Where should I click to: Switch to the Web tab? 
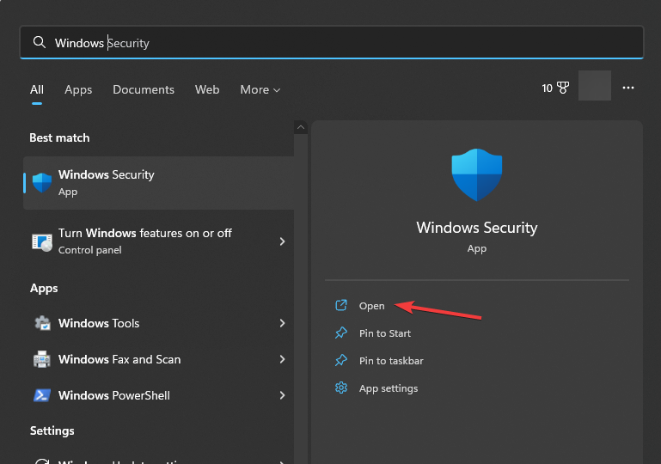click(207, 89)
